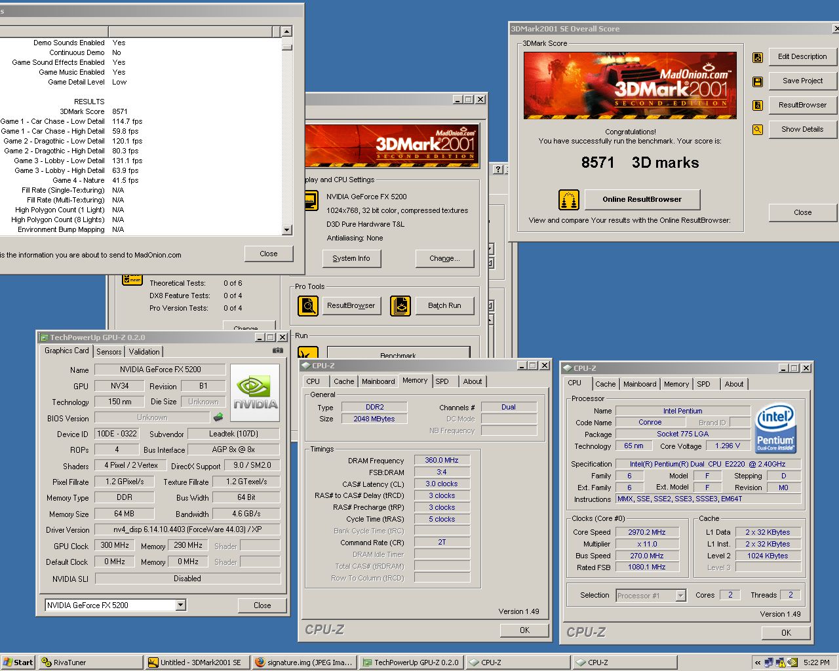Switch to the Sensors tab in GPU-Z

(109, 352)
